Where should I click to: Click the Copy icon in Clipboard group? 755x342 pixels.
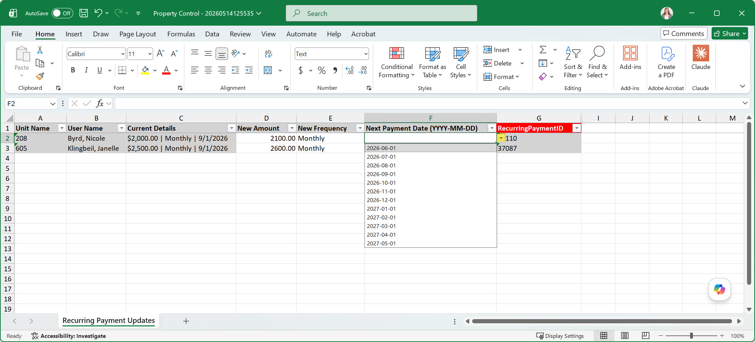pyautogui.click(x=40, y=63)
